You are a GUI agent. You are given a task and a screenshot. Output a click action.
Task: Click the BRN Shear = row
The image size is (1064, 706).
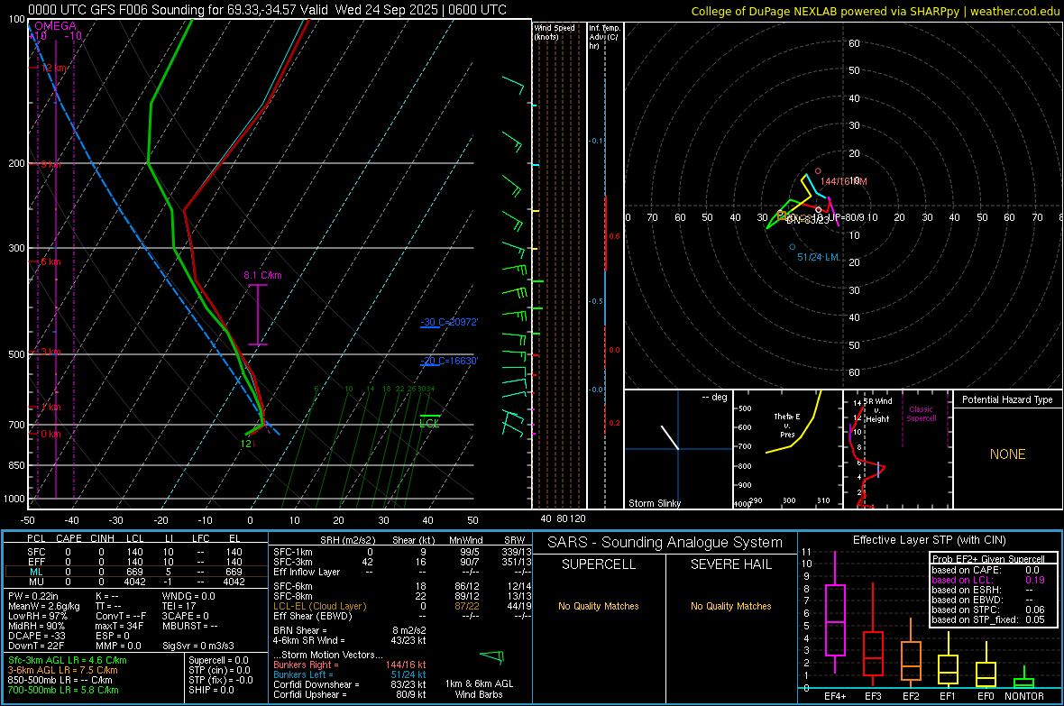[x=350, y=630]
